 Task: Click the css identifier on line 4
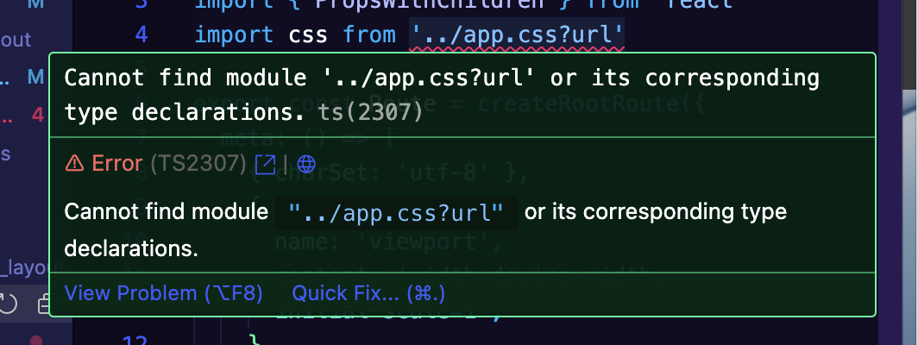(x=308, y=34)
